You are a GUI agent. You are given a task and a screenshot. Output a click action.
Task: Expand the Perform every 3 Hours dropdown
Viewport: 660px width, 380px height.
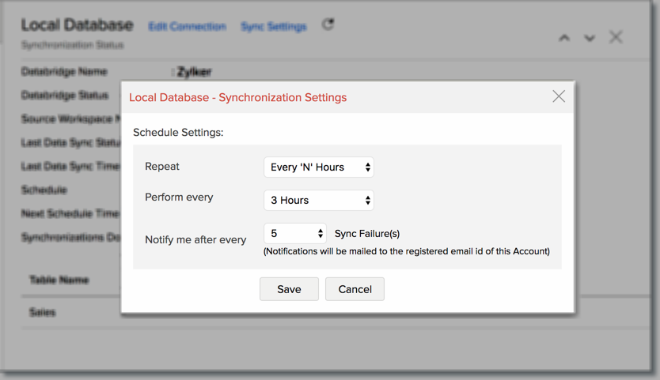tap(318, 200)
